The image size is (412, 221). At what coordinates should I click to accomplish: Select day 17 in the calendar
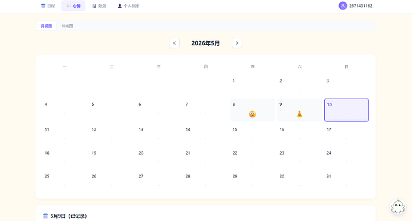coord(346,134)
